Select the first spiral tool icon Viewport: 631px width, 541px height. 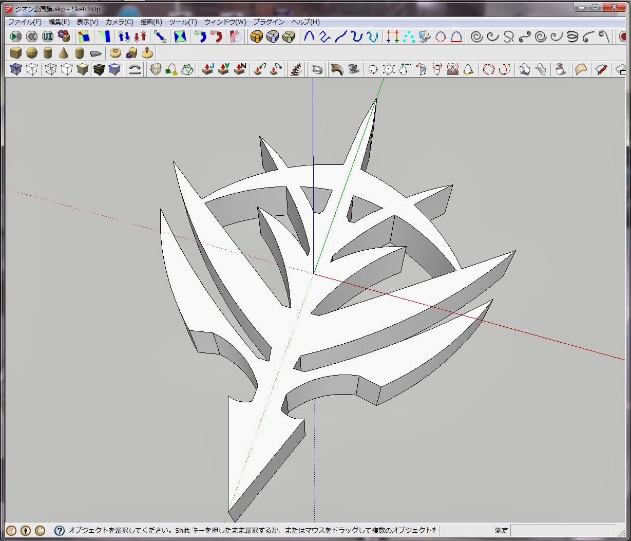click(x=476, y=36)
